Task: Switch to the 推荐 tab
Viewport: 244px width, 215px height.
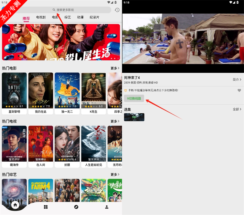Action: [x=26, y=18]
